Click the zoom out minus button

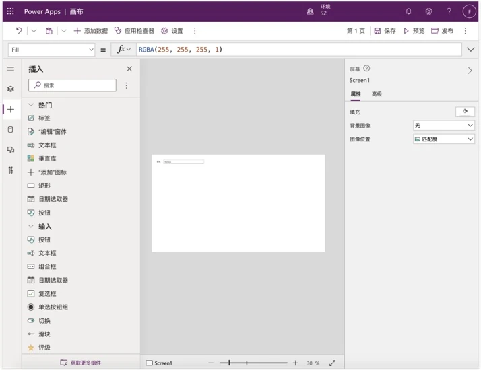[211, 363]
